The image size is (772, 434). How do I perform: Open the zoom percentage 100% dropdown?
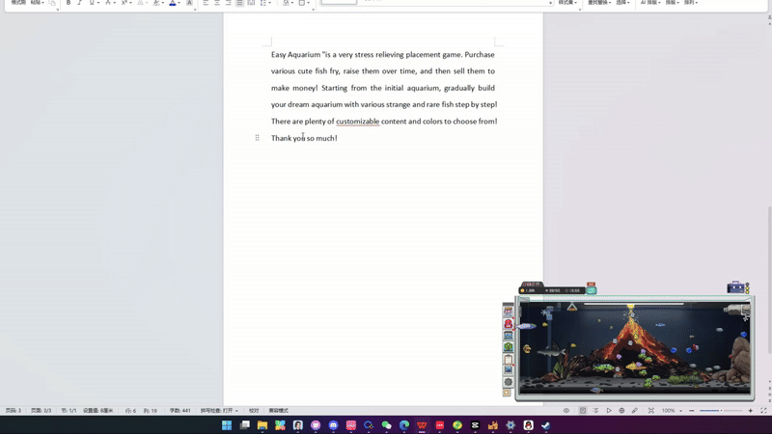[671, 411]
